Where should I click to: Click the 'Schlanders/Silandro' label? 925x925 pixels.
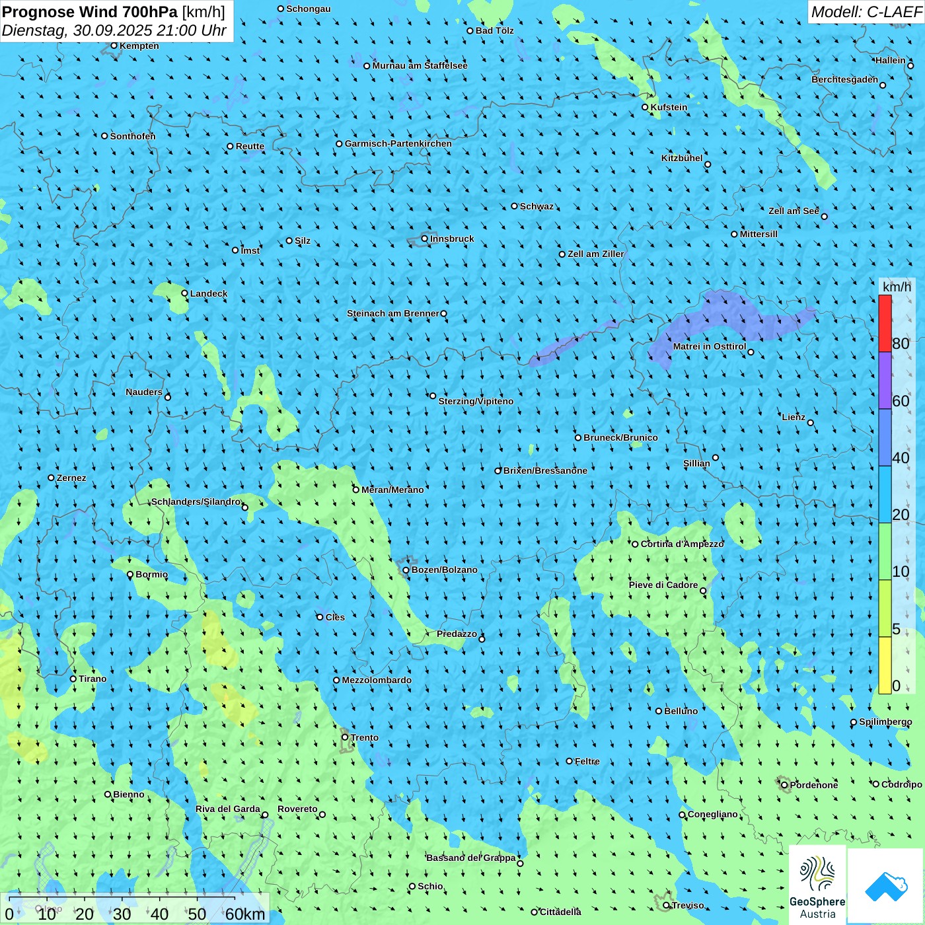click(196, 501)
